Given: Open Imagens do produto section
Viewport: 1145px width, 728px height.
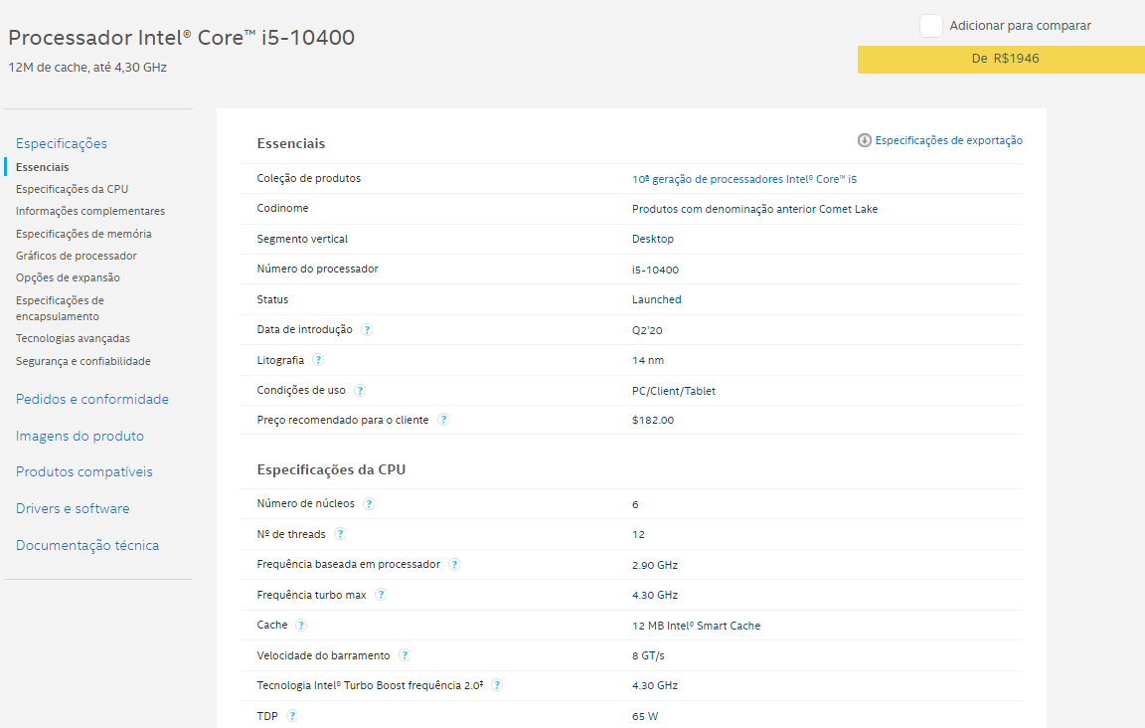Looking at the screenshot, I should [80, 436].
